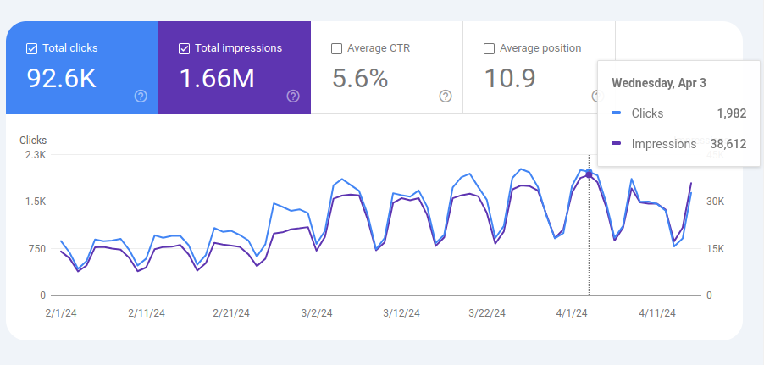Open help icon on Total impressions card
The image size is (764, 365).
coord(293,96)
